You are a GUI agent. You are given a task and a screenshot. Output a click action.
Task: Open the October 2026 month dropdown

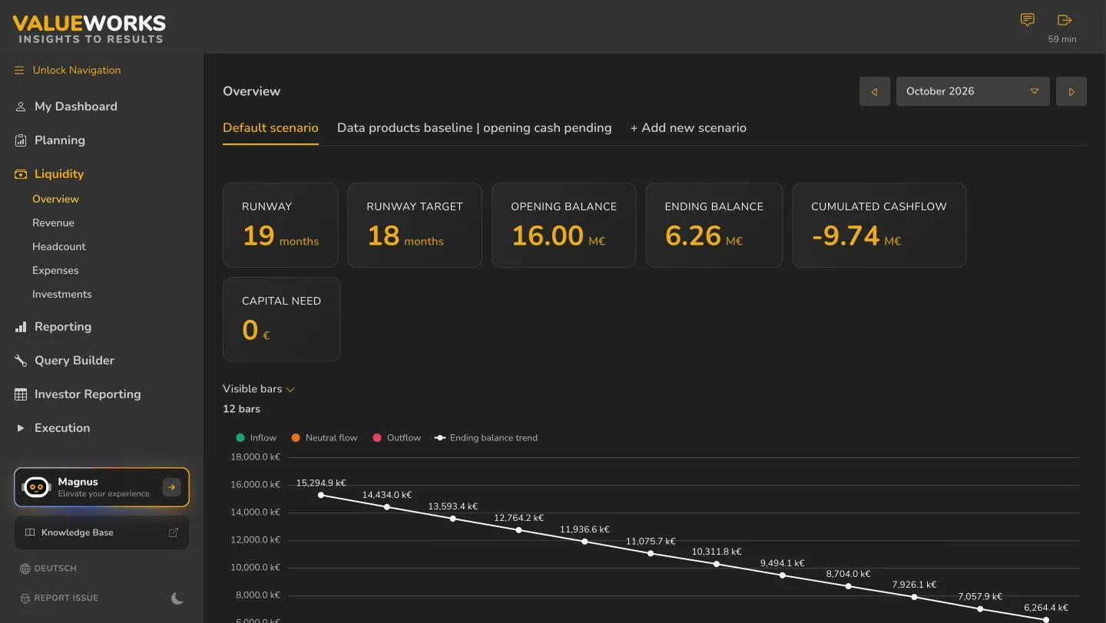(x=972, y=91)
